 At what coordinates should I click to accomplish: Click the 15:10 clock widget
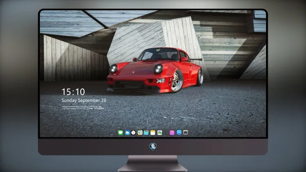73,92
